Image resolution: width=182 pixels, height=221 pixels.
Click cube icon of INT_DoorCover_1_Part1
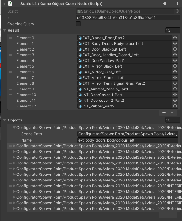click(80, 95)
